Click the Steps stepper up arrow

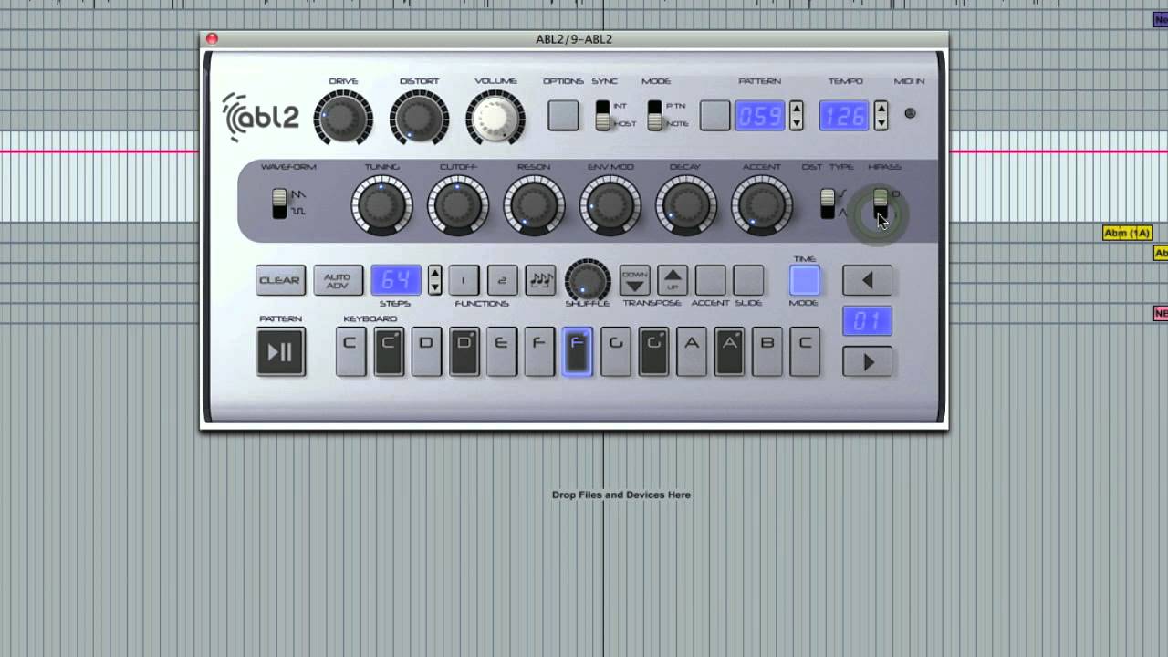pos(435,273)
